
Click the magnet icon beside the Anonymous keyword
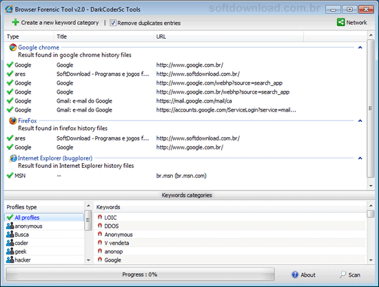coord(100,234)
